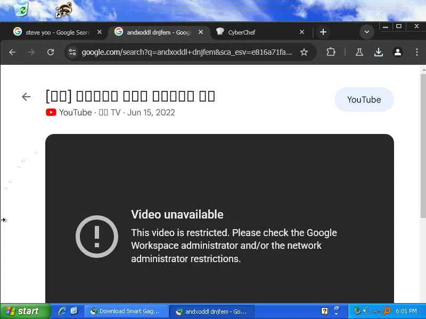Viewport: 426px width, 319px height.
Task: Open a new browser tab
Action: [x=323, y=32]
